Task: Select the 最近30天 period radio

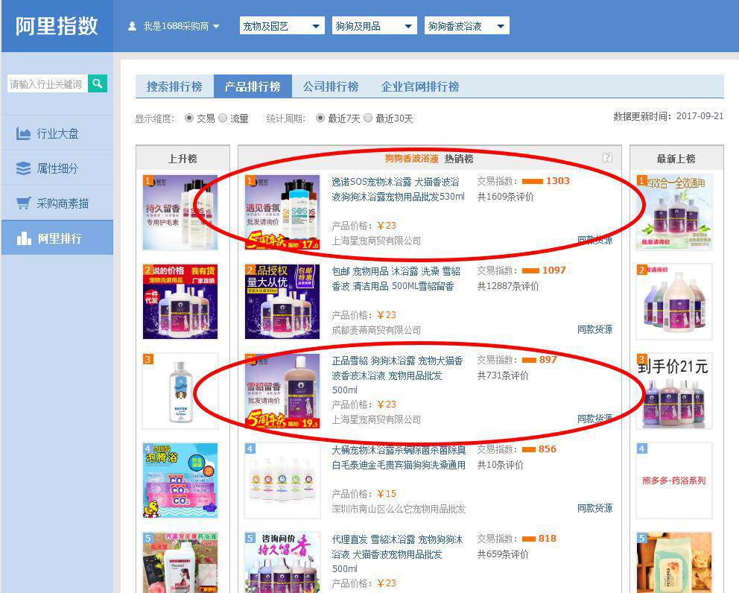Action: click(368, 118)
